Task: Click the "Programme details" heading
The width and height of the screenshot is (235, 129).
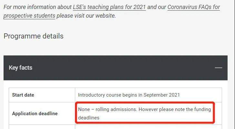Action: click(34, 36)
